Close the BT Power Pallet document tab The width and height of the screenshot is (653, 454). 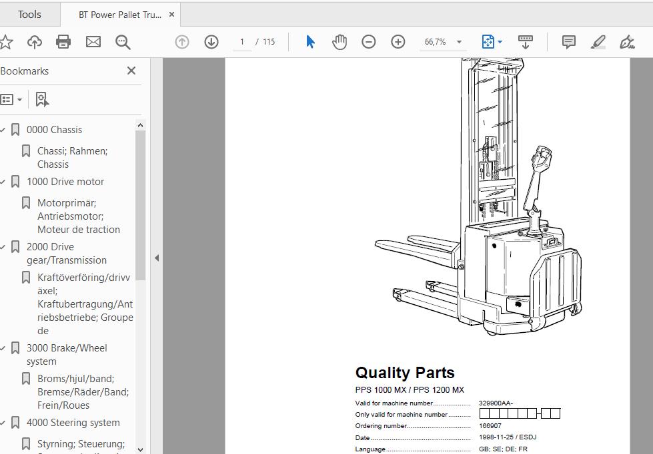171,15
